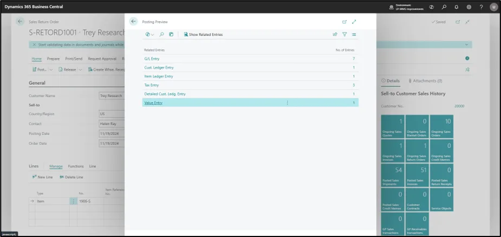Switch to the Details FactBox tab
501x237 pixels.
coord(391,81)
